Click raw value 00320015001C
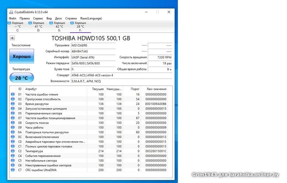The height and width of the screenshot is (183, 287). tap(156, 151)
